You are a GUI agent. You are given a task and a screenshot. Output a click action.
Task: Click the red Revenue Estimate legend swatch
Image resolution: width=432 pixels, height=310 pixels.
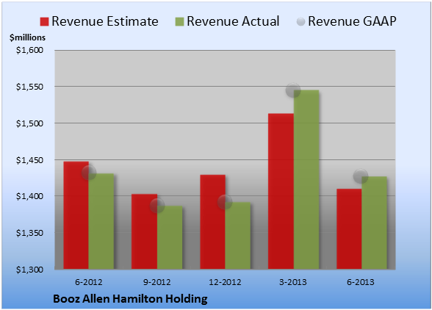pyautogui.click(x=44, y=22)
